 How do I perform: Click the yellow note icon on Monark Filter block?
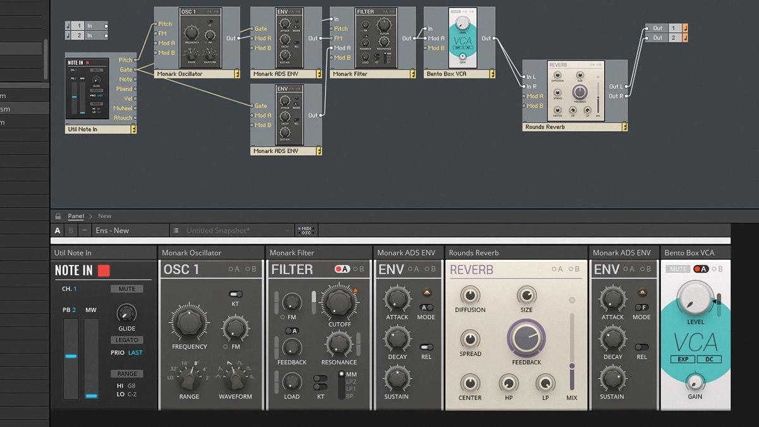pyautogui.click(x=413, y=74)
